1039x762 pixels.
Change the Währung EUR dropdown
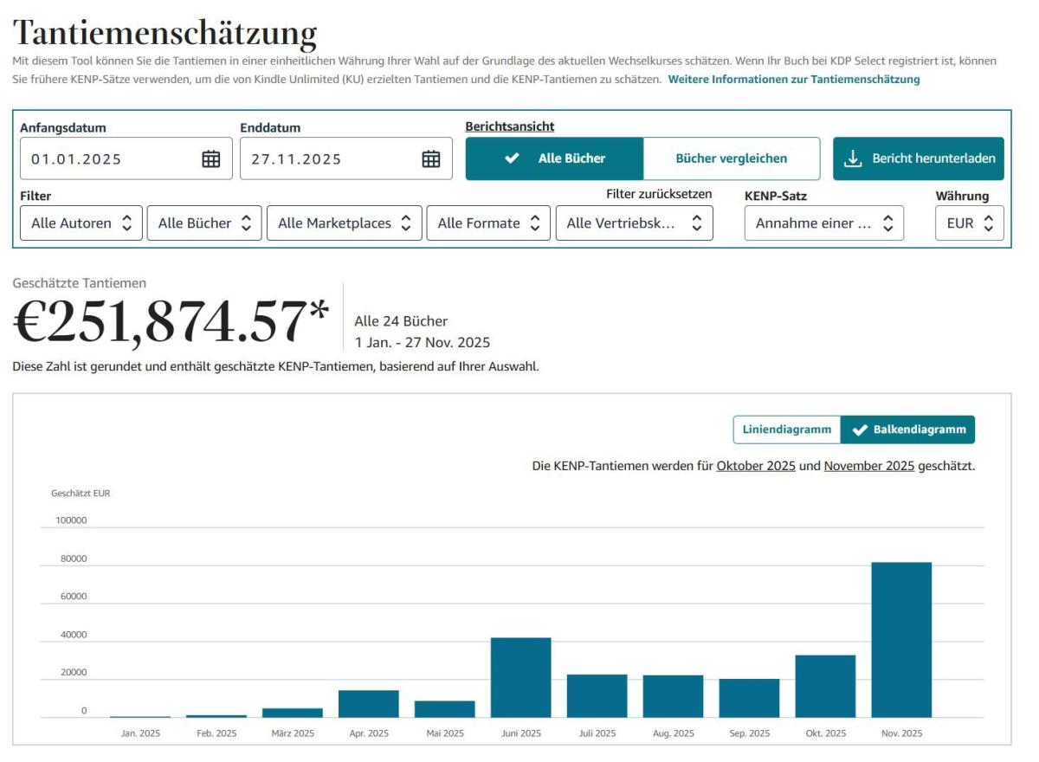click(970, 223)
